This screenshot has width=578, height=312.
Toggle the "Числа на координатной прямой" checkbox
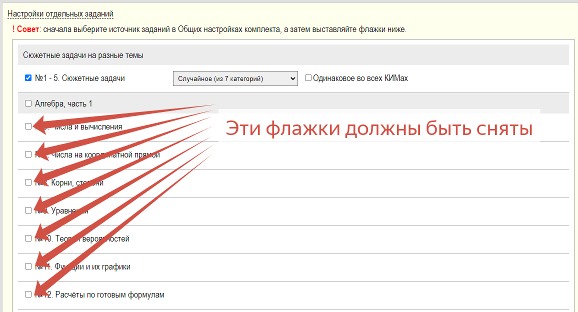click(x=28, y=154)
